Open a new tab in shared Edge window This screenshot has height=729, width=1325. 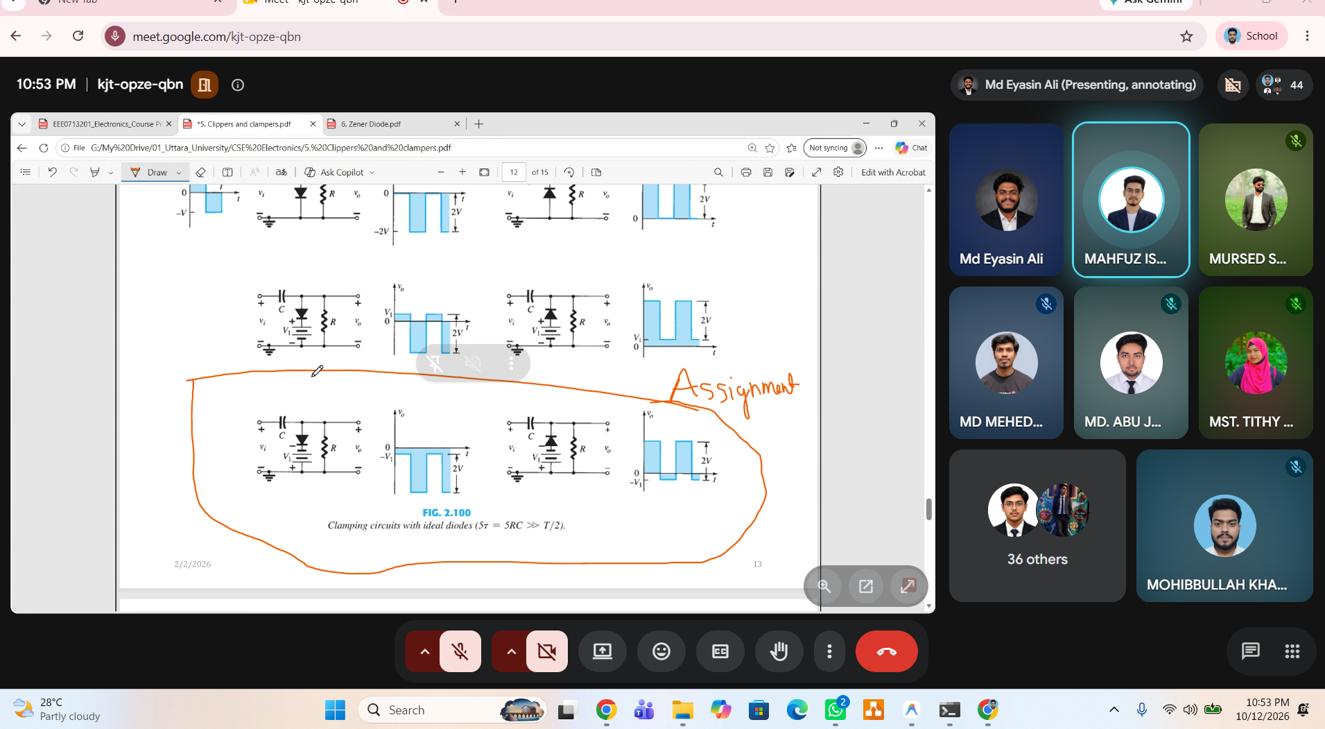(x=478, y=124)
